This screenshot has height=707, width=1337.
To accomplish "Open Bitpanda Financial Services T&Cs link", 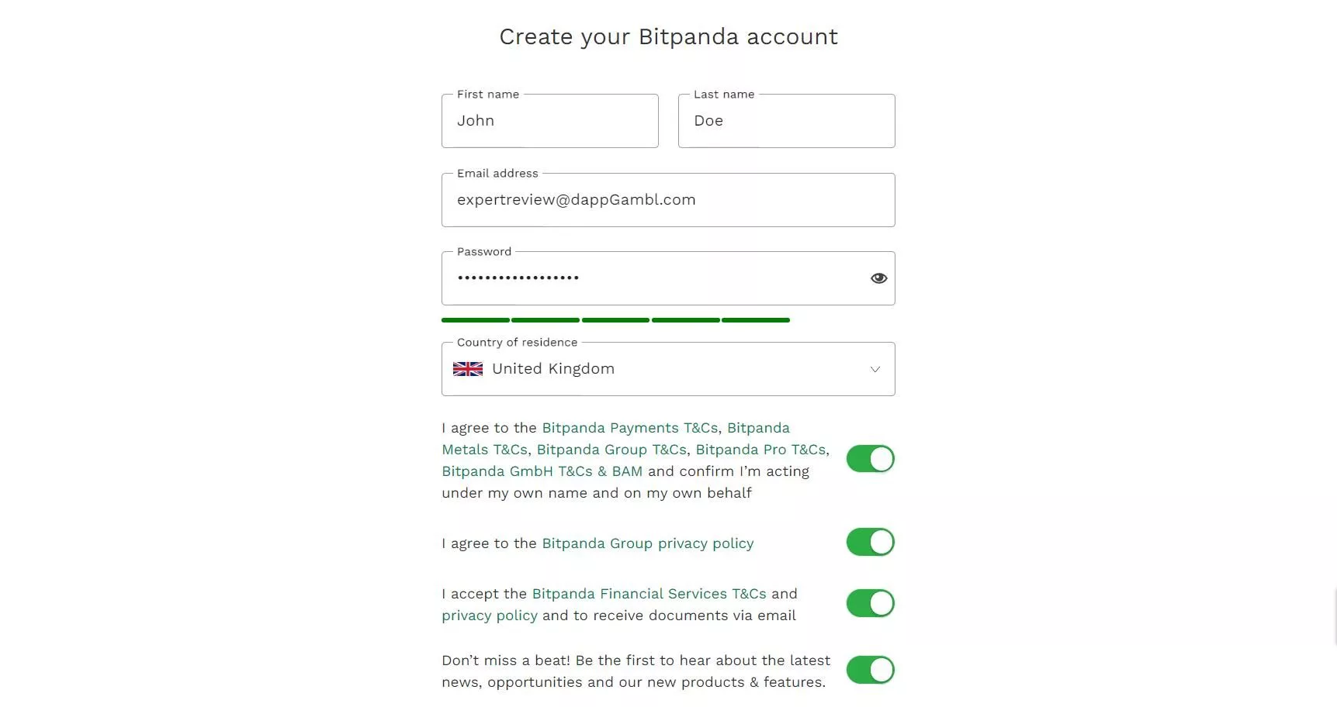I will [x=649, y=594].
